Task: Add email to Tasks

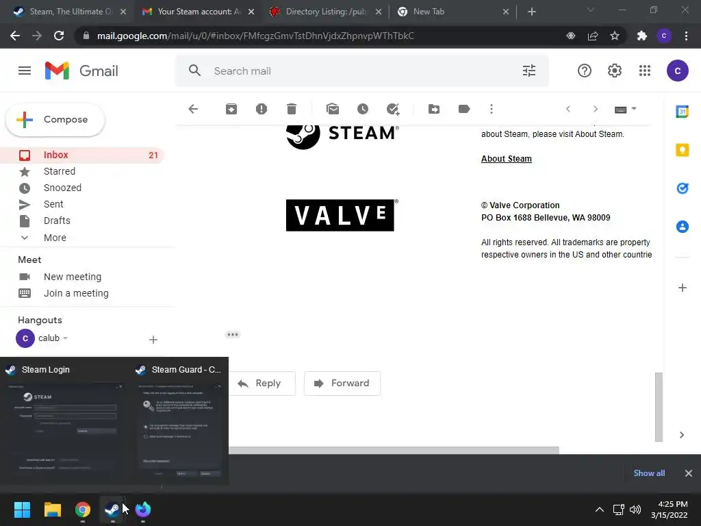Action: click(x=393, y=109)
